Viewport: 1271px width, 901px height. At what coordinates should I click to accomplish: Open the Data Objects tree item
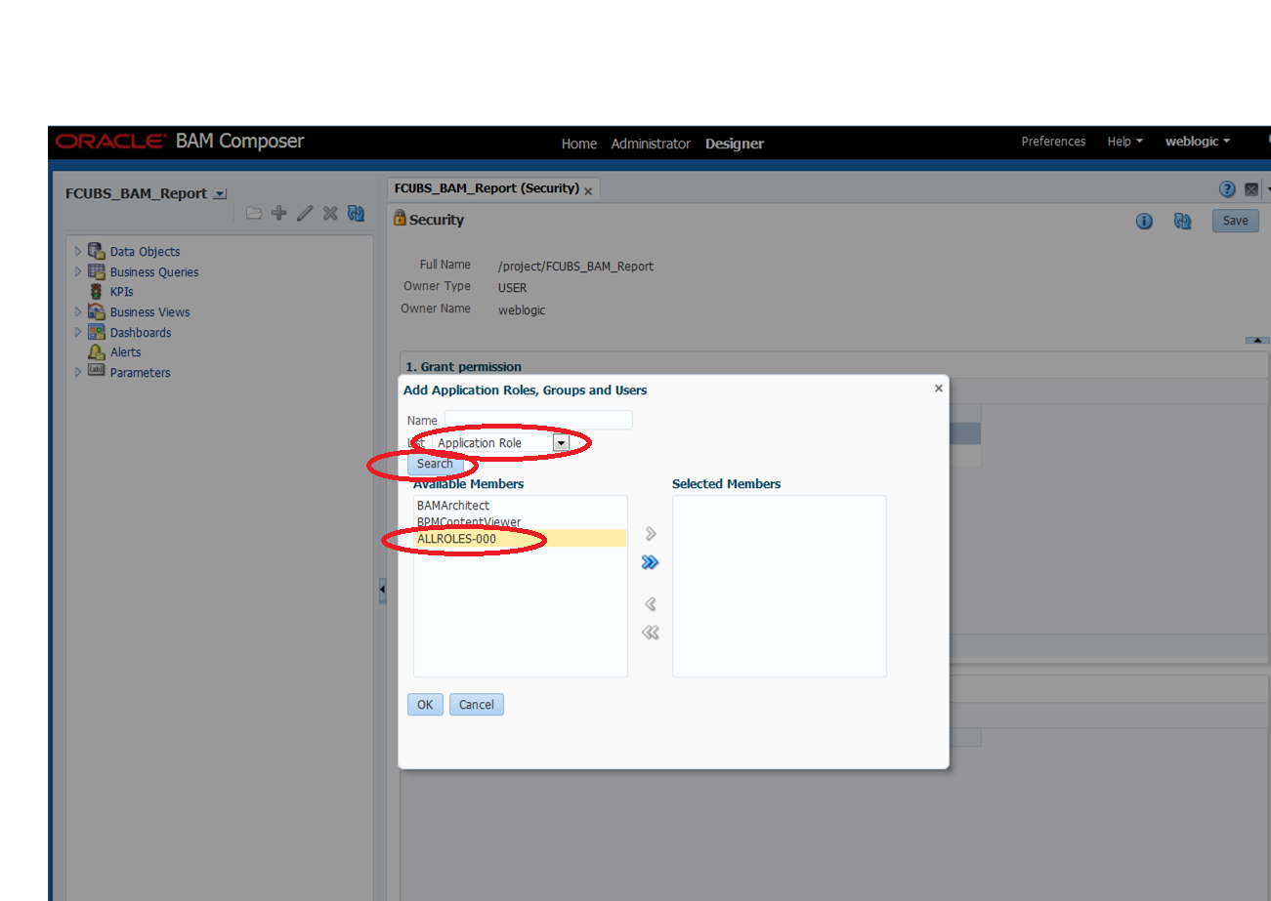pyautogui.click(x=145, y=252)
